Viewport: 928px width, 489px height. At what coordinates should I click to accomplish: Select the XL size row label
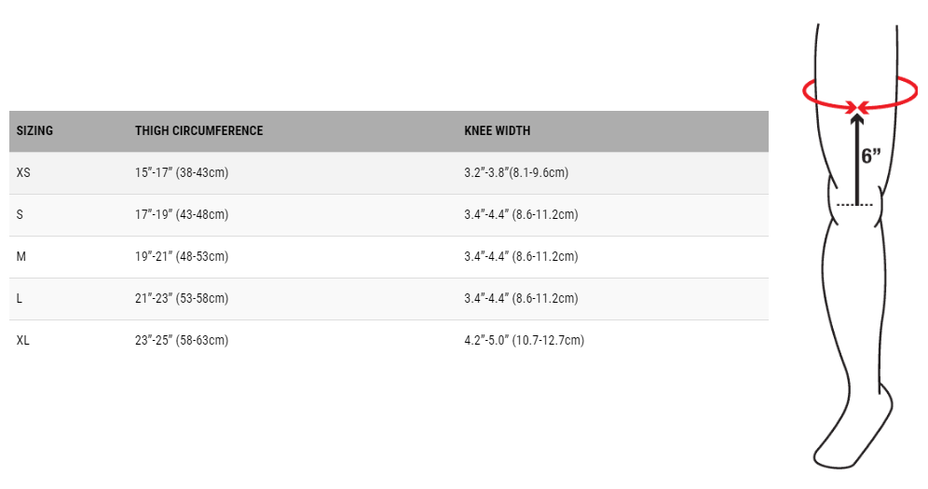click(24, 341)
